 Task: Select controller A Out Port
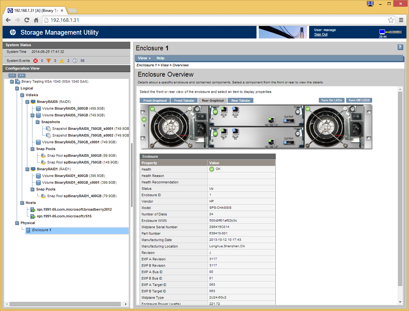point(289,121)
